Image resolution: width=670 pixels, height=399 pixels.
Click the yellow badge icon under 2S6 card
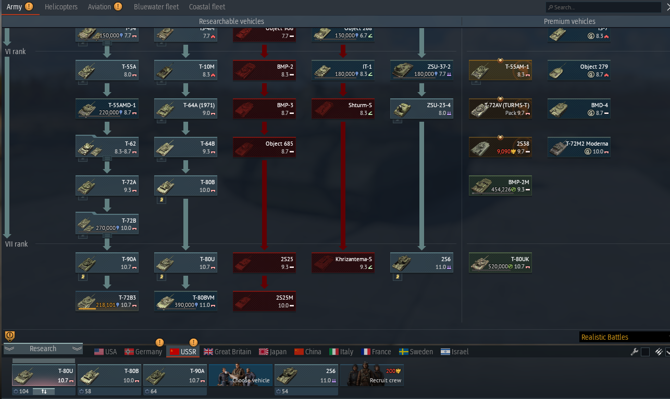(x=397, y=277)
